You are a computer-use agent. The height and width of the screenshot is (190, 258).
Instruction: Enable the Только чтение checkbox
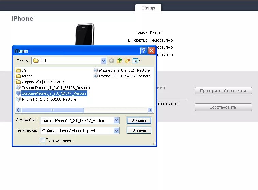click(43, 140)
